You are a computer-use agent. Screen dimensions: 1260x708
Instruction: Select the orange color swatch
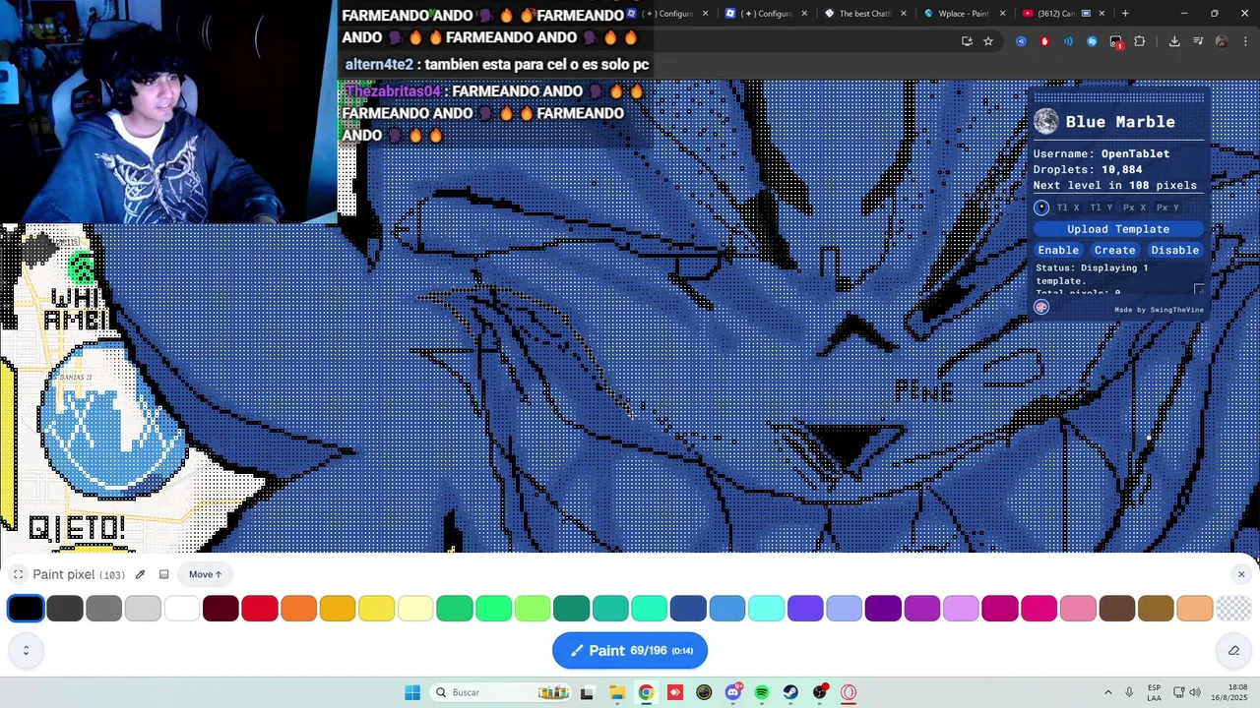(x=298, y=609)
